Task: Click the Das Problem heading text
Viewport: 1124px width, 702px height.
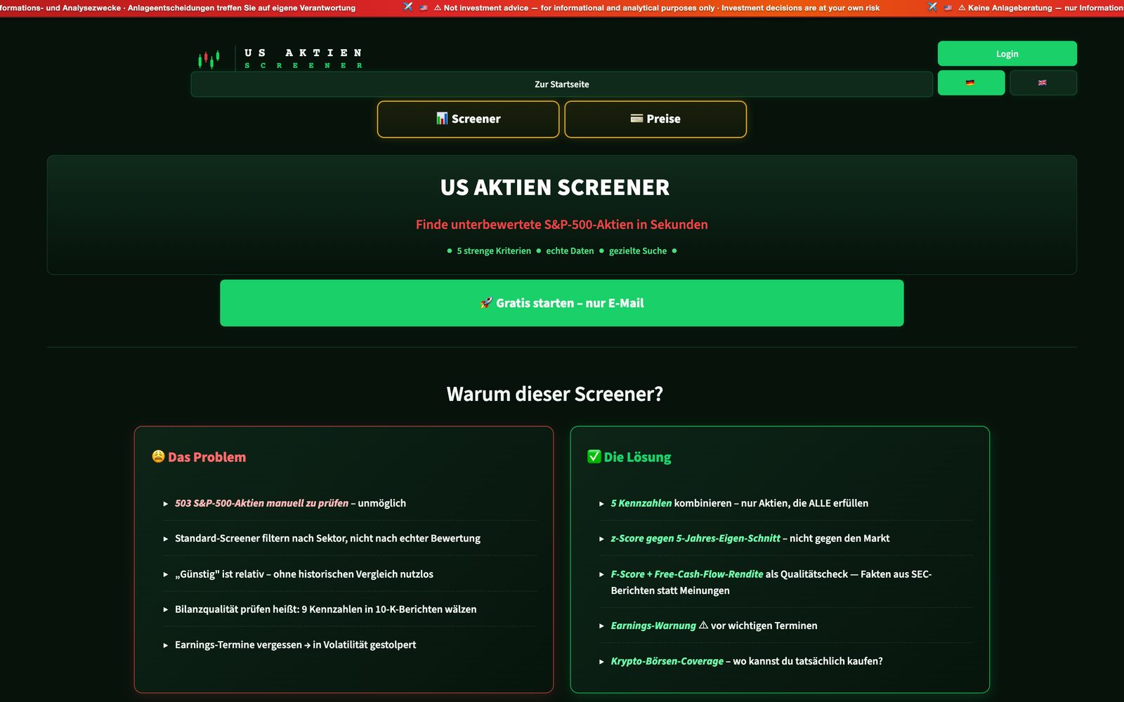Action: click(x=207, y=457)
